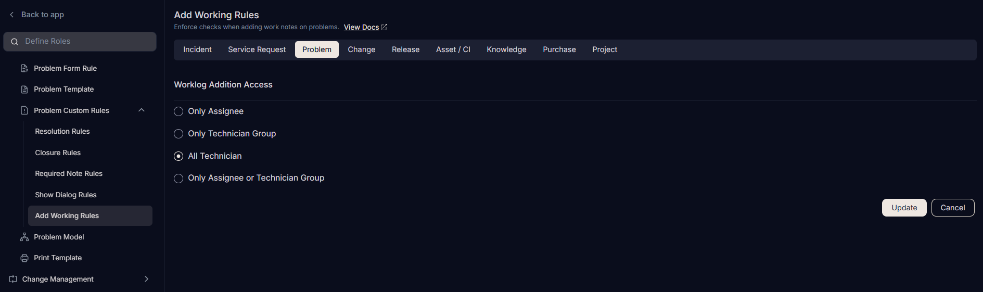This screenshot has width=983, height=292.
Task: Click the Problem Custom Rules icon
Action: 24,110
